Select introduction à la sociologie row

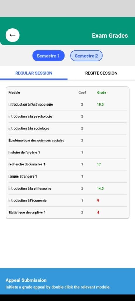(x=67, y=128)
